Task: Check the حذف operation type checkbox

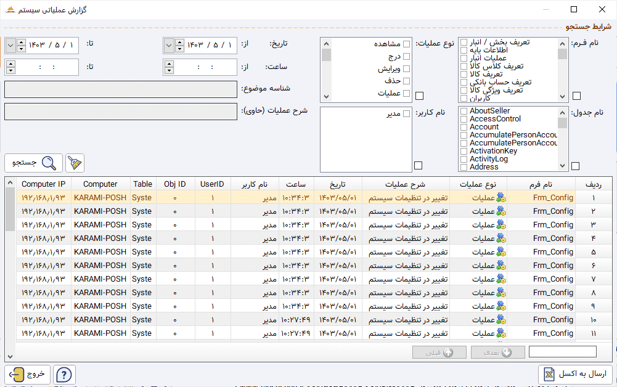Action: point(406,81)
